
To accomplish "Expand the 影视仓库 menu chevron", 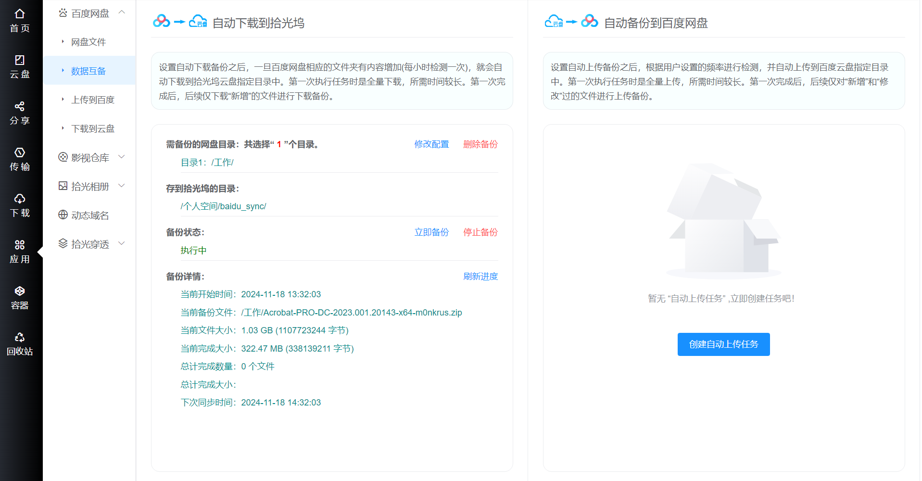I will point(122,157).
